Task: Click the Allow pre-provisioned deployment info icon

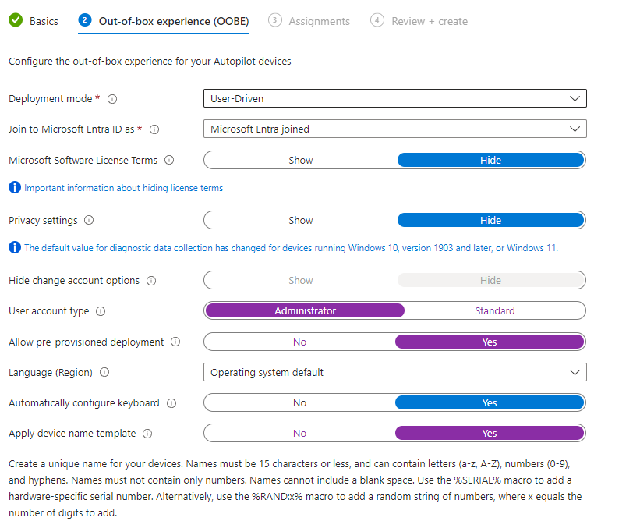Action: (175, 342)
